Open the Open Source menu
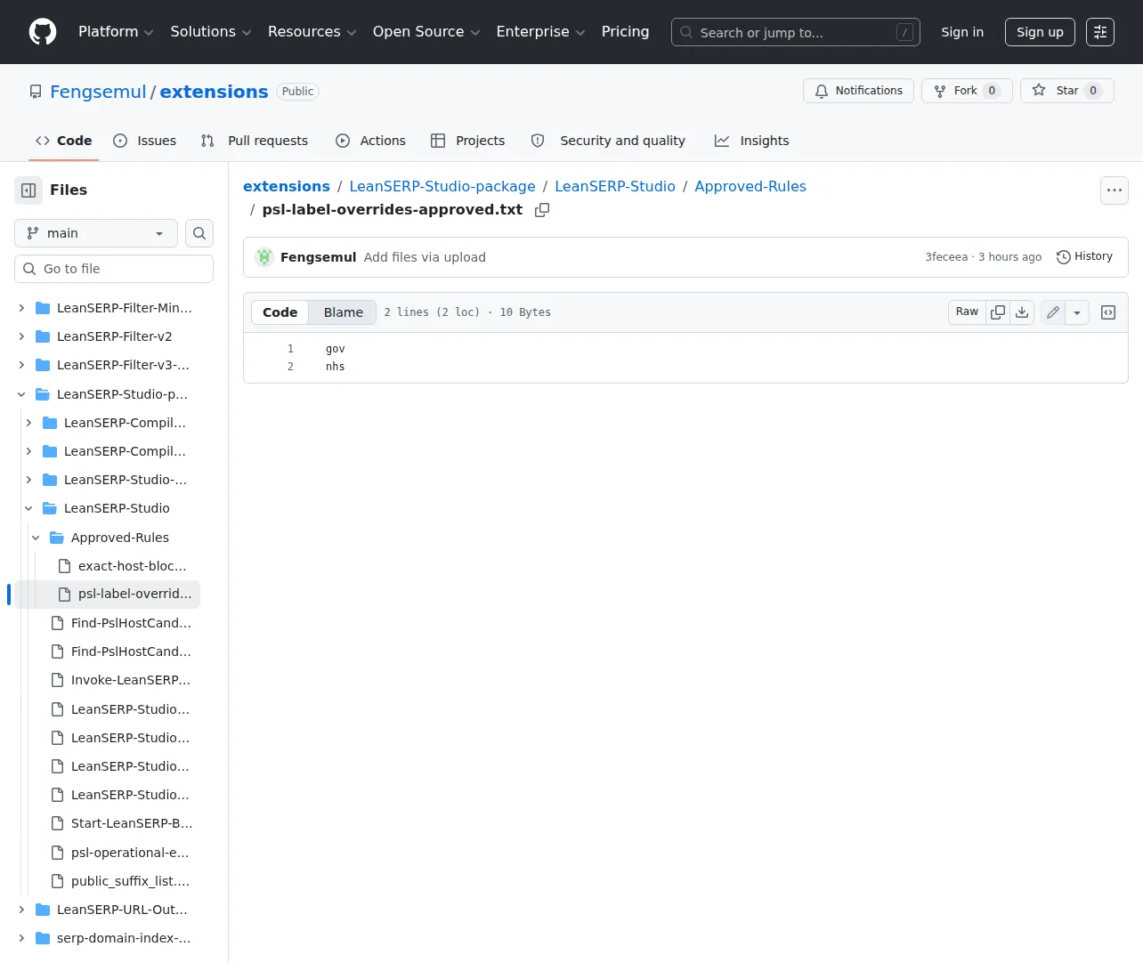Image resolution: width=1143 pixels, height=963 pixels. (426, 32)
